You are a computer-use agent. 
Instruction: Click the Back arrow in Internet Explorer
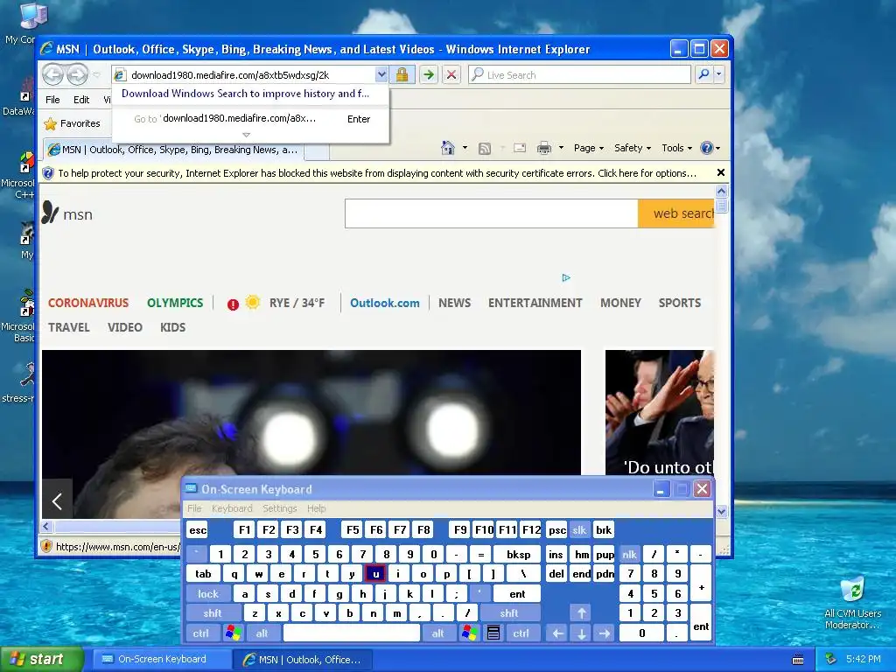pos(52,74)
